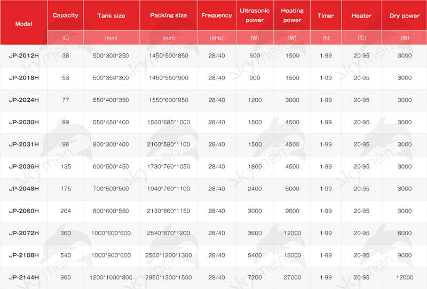Click JP-2072H heating power 12000
427x289 pixels.
click(x=292, y=233)
